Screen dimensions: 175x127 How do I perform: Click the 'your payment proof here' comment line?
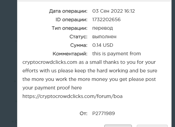(52, 88)
